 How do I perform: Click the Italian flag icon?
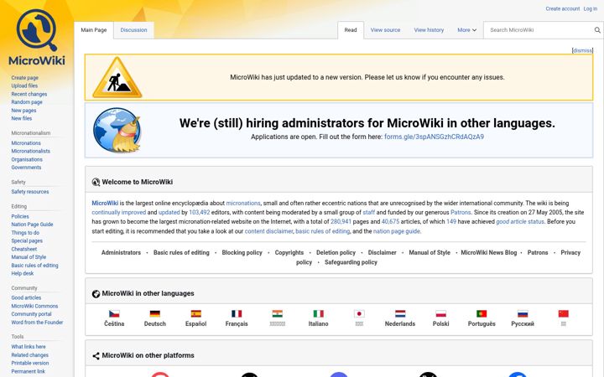(318, 313)
